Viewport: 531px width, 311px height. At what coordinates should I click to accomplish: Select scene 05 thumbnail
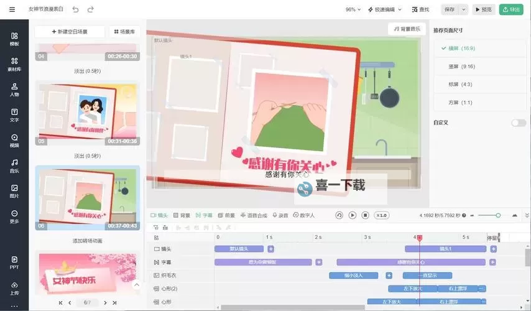88,113
